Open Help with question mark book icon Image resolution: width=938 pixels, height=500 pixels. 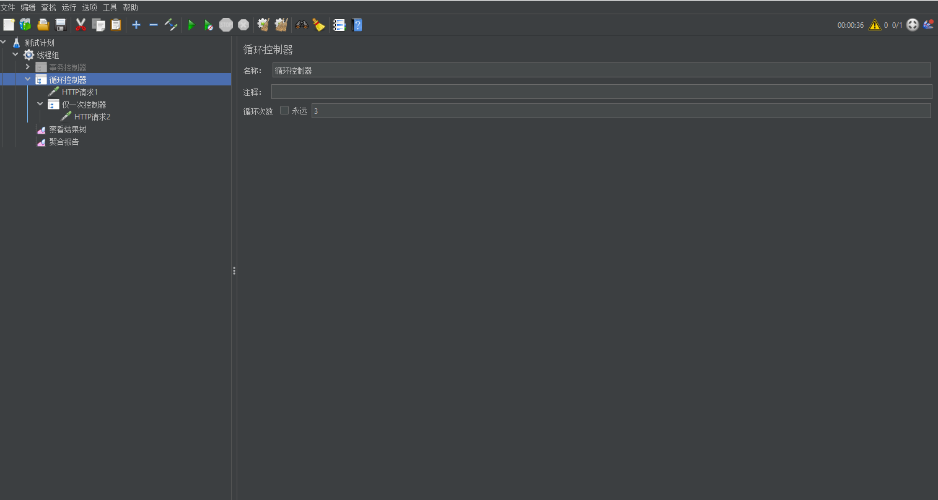point(357,25)
